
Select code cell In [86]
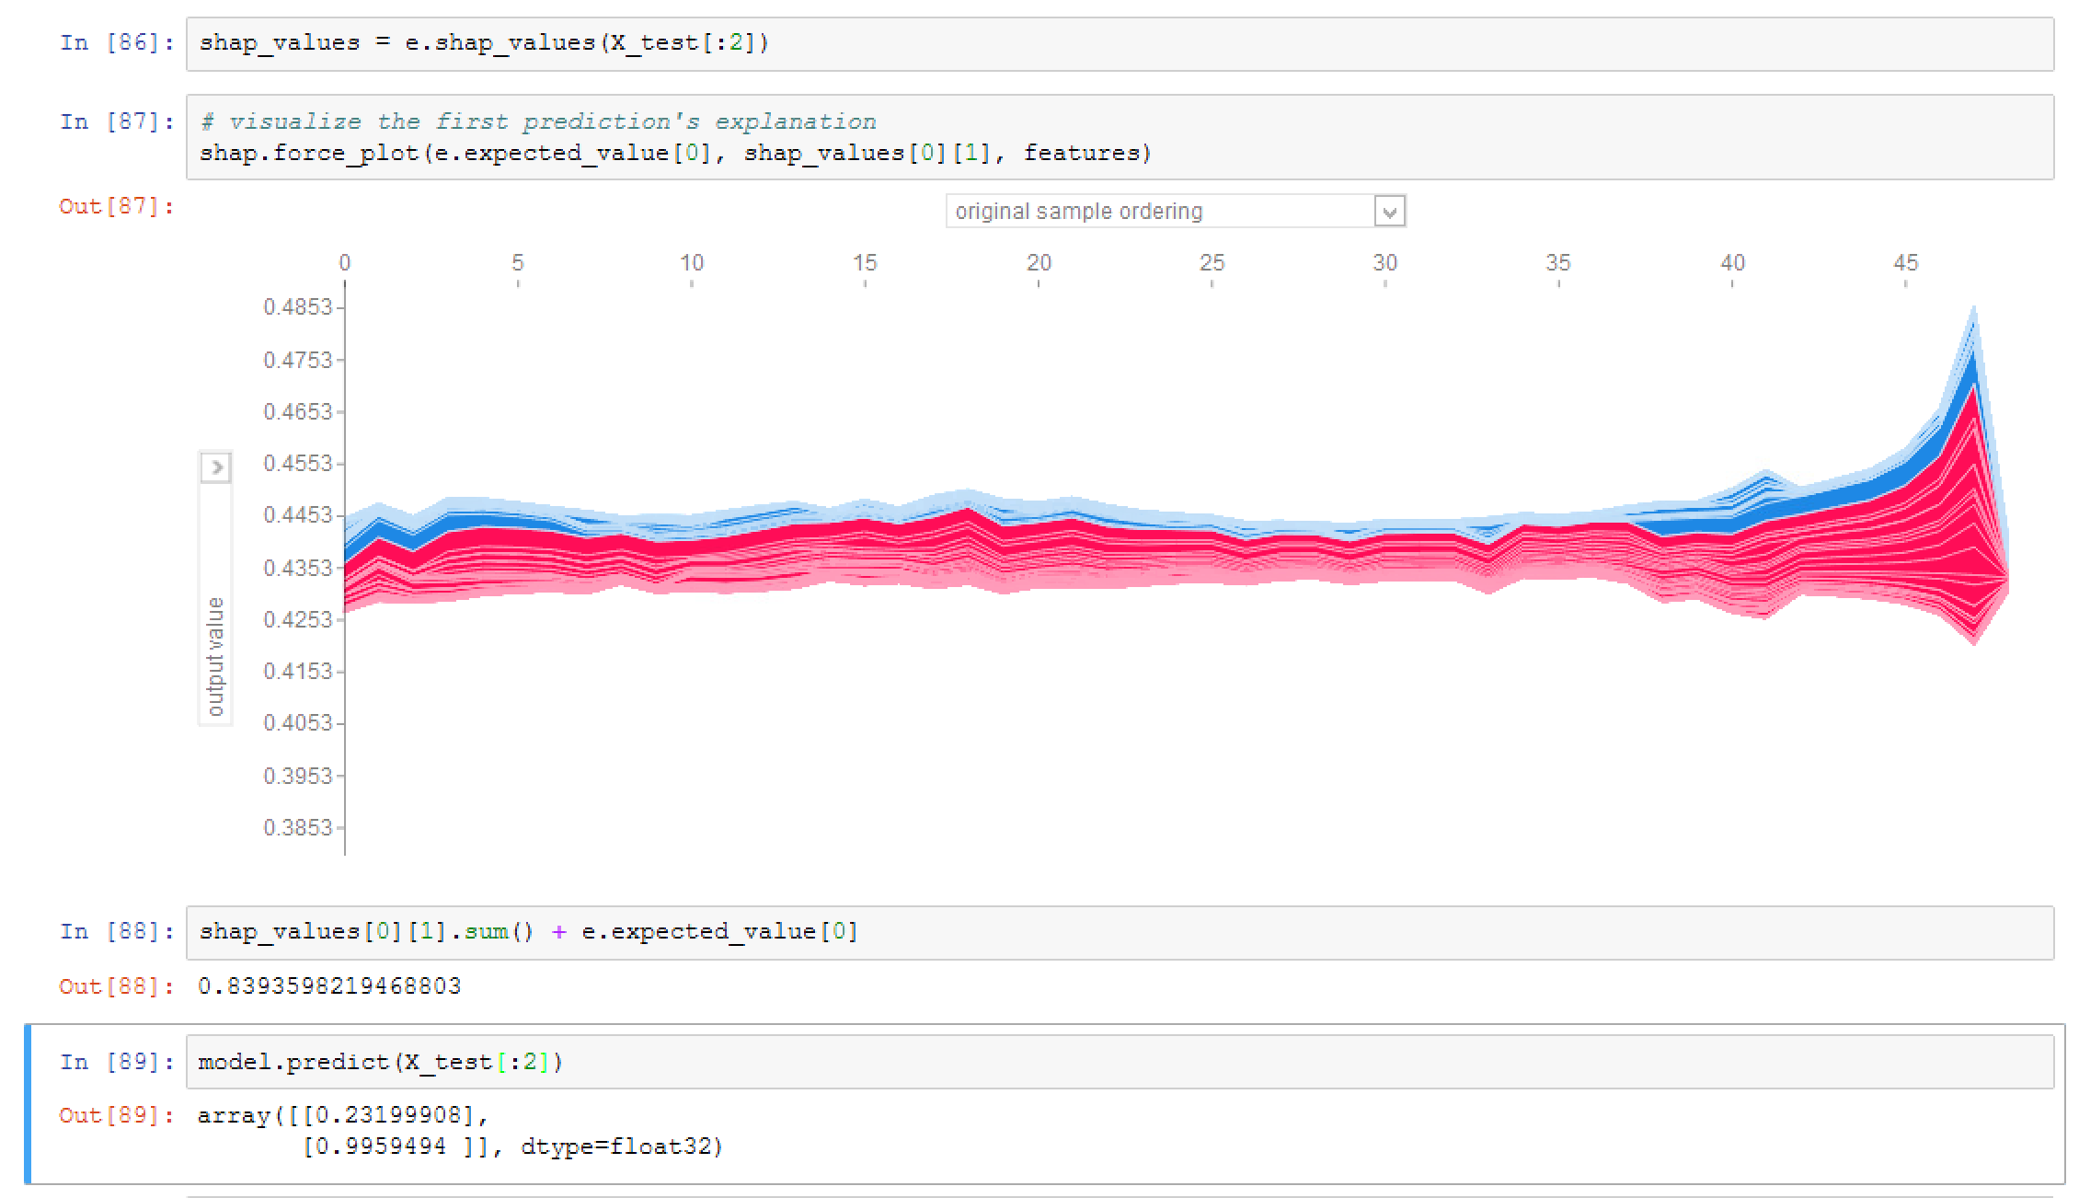1120,43
